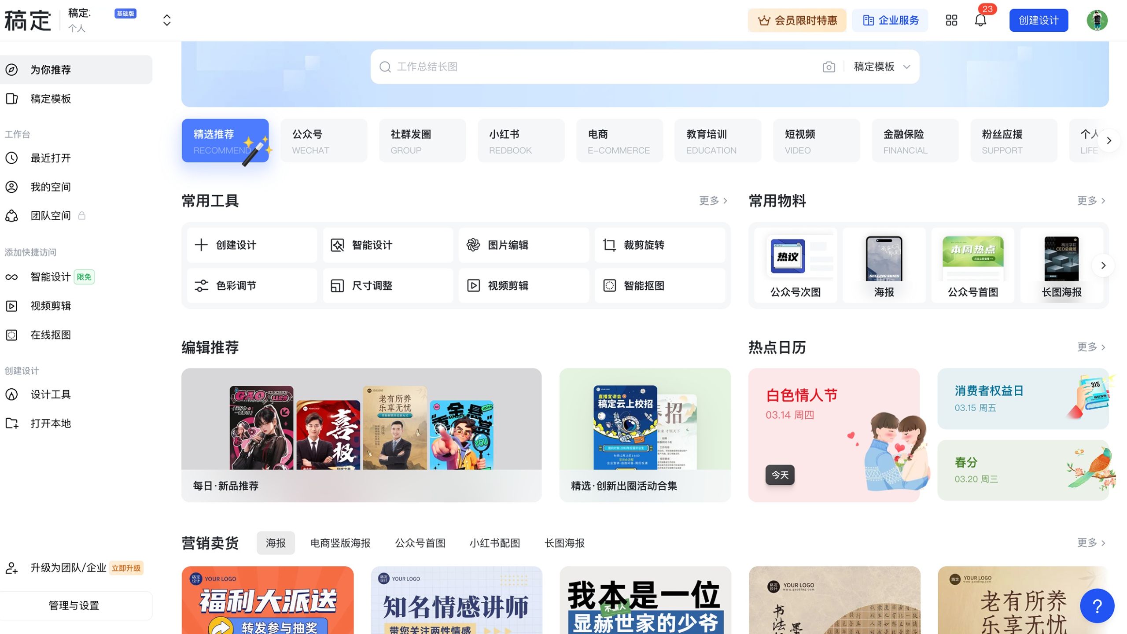Click the user avatar icon
The width and height of the screenshot is (1127, 634).
1097,20
